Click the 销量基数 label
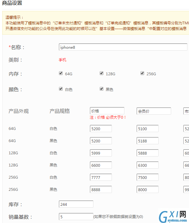 tap(20, 217)
